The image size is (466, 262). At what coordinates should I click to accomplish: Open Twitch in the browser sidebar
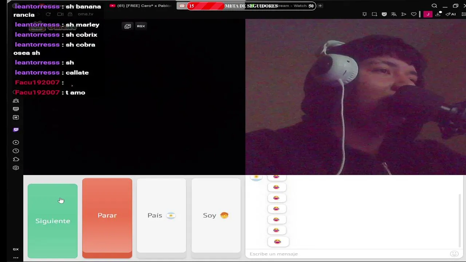point(16,130)
